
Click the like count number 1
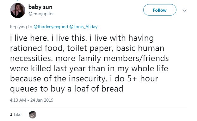click(11, 114)
